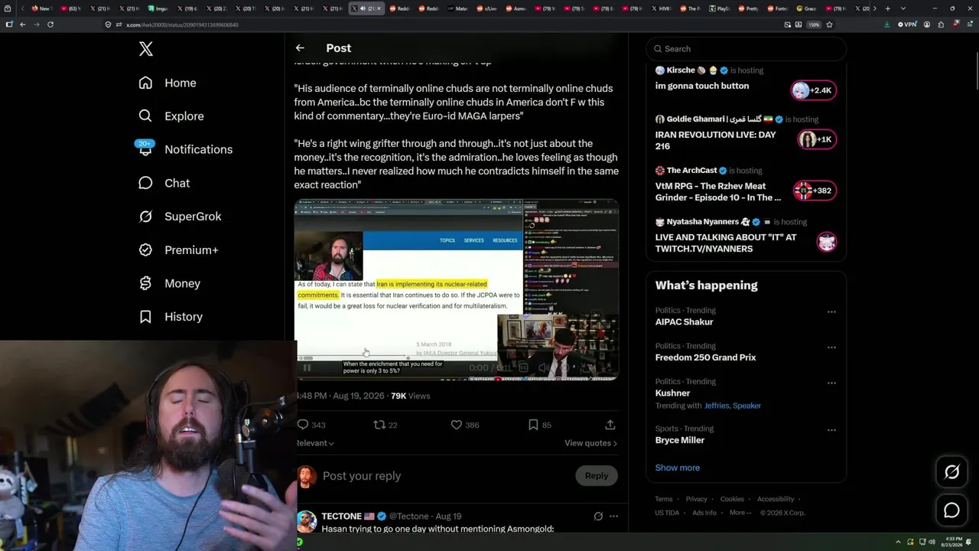Open the floating chat messages button
Viewport: 979px width, 551px height.
point(952,510)
